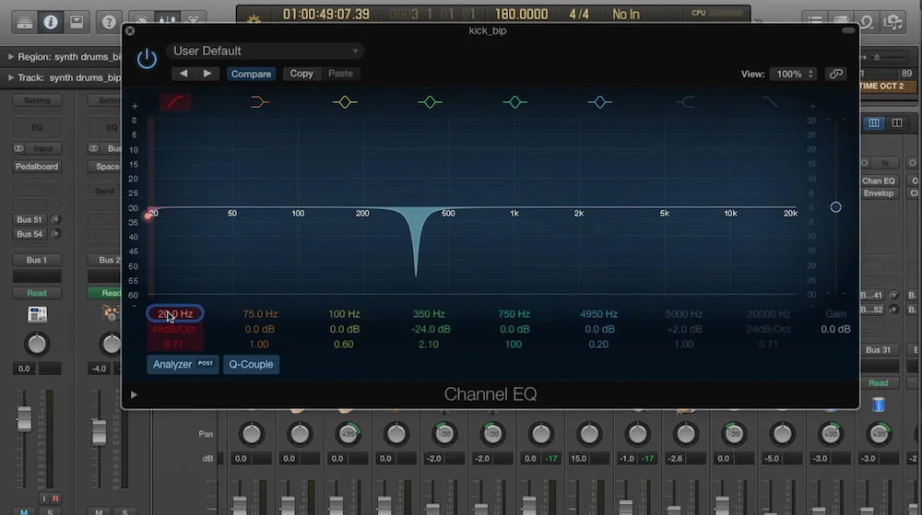Viewport: 922px width, 515px height.
Task: Load the next preset with right arrow
Action: click(x=207, y=74)
